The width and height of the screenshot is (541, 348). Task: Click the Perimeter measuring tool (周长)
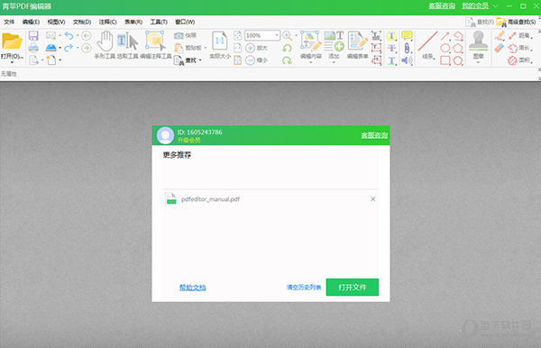520,48
